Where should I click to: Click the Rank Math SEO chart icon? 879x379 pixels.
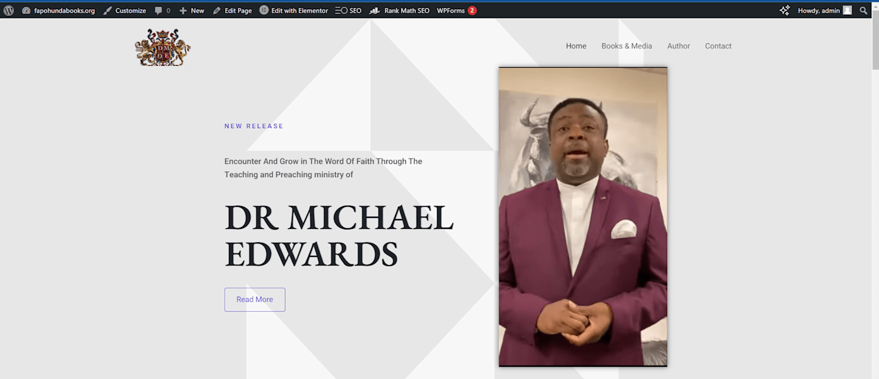pos(375,10)
